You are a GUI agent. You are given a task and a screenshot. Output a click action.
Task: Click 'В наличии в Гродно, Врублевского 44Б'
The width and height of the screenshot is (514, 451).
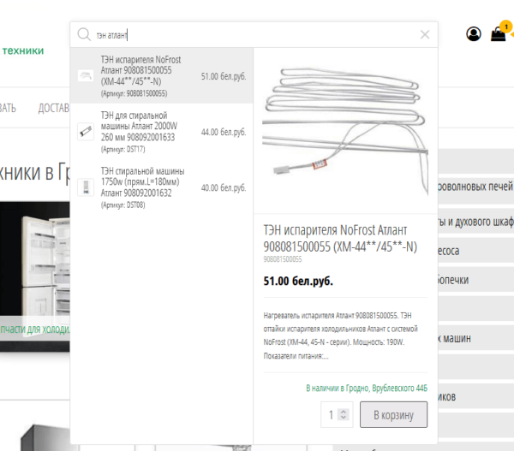click(x=367, y=389)
